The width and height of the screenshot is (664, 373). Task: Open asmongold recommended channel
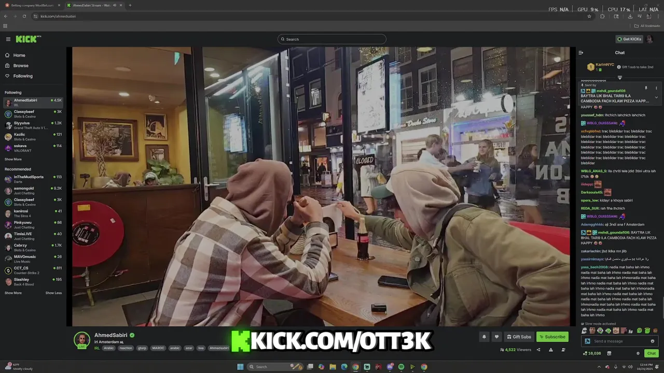tap(33, 190)
